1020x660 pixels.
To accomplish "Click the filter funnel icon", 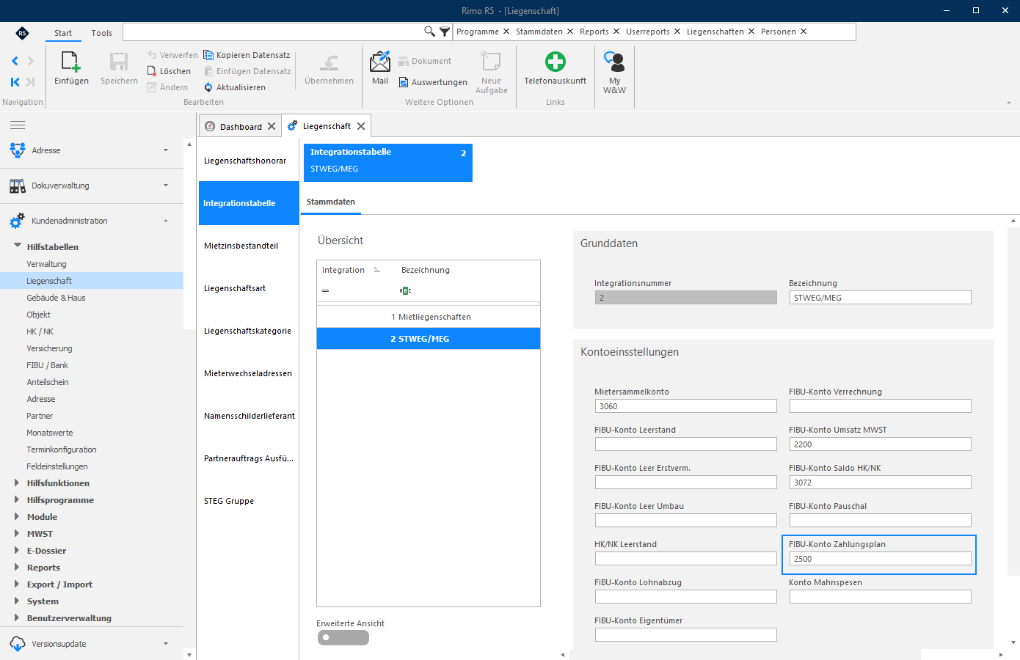I will [x=445, y=32].
